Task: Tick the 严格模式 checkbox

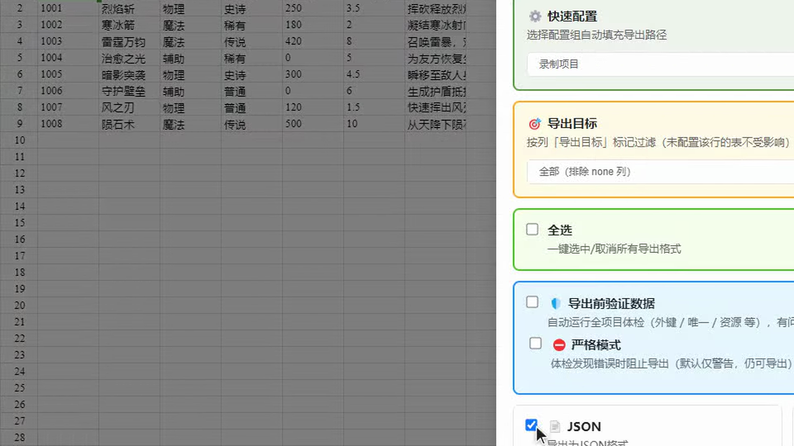Action: click(535, 343)
